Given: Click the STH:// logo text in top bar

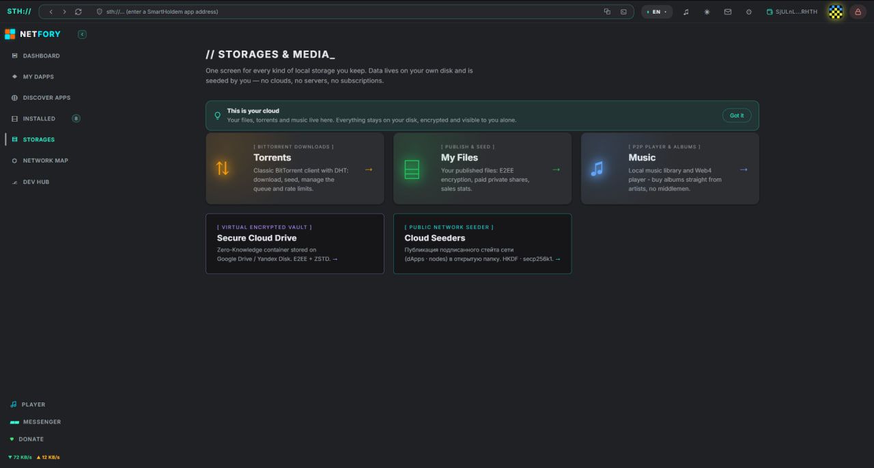Looking at the screenshot, I should [19, 12].
